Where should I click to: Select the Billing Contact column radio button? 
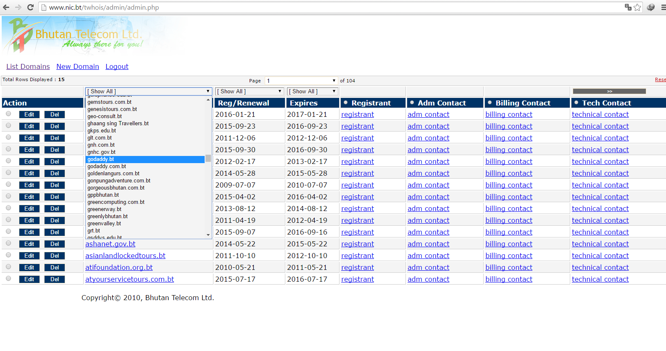coord(490,103)
